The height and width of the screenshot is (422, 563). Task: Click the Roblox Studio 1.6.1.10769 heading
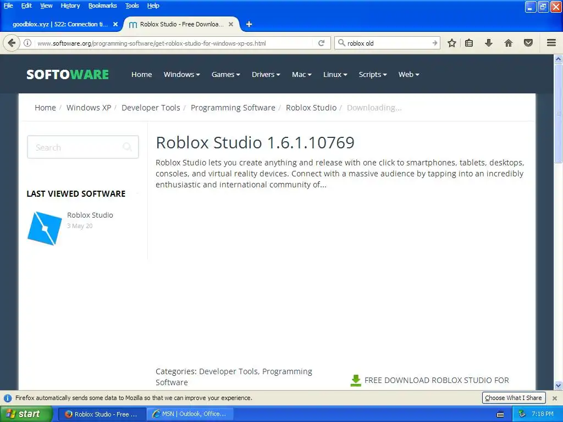pyautogui.click(x=255, y=142)
